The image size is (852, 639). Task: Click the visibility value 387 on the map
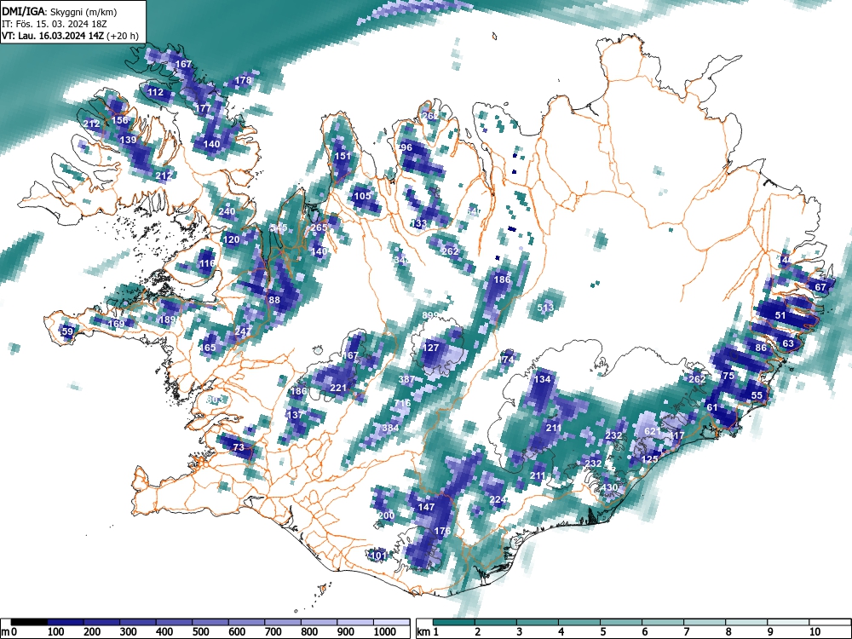406,379
